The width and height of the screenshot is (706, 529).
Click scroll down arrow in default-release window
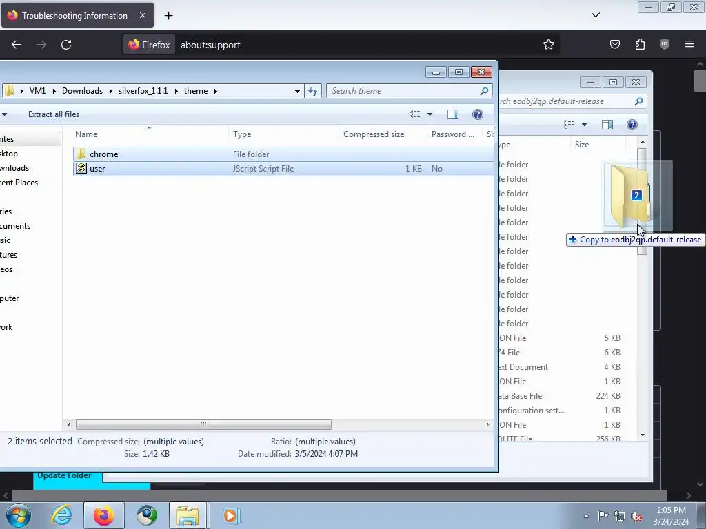(643, 435)
